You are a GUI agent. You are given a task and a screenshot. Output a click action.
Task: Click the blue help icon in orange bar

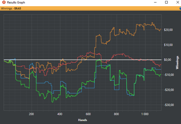click(180, 9)
